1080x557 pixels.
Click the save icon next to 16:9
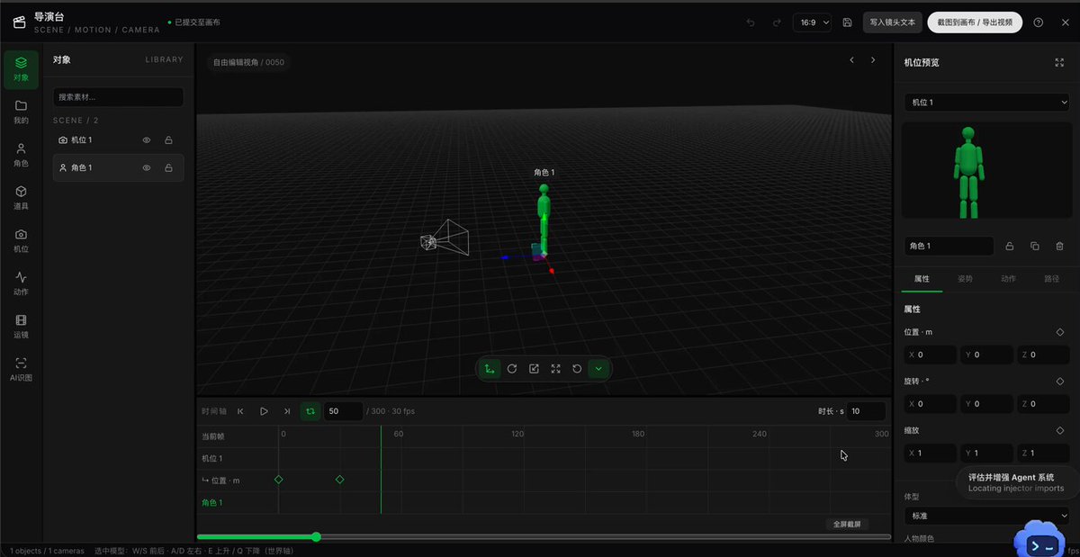pyautogui.click(x=847, y=22)
